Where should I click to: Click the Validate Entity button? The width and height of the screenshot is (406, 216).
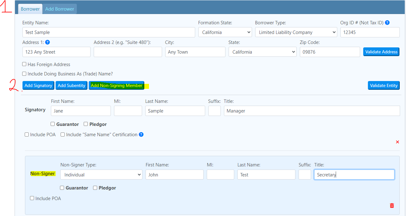tap(384, 85)
